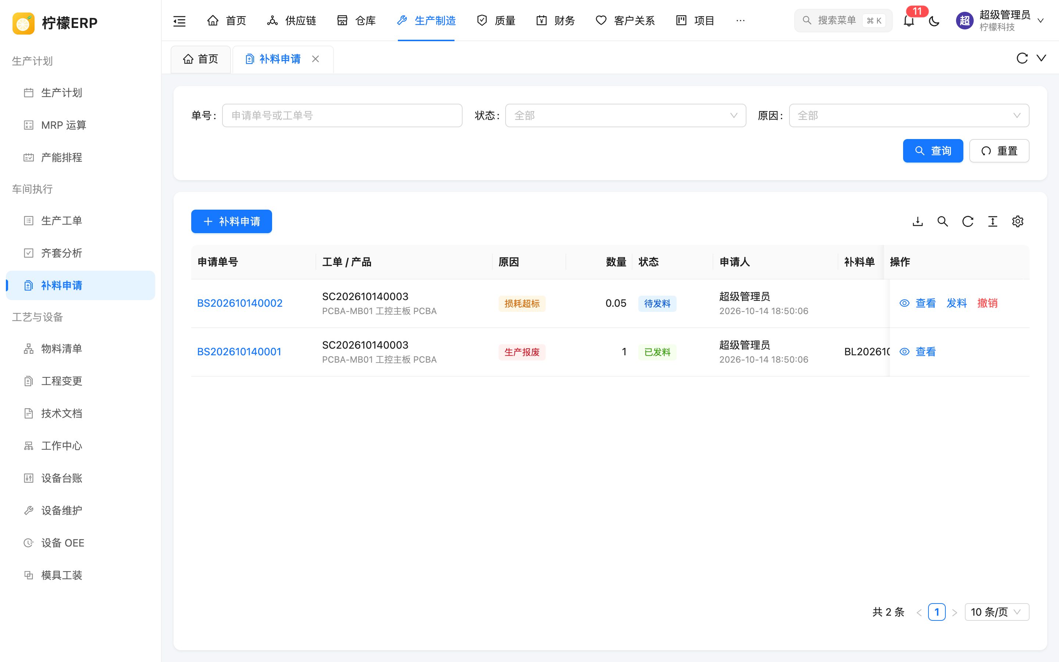Open MRP 运算 in the sidebar

[81, 125]
